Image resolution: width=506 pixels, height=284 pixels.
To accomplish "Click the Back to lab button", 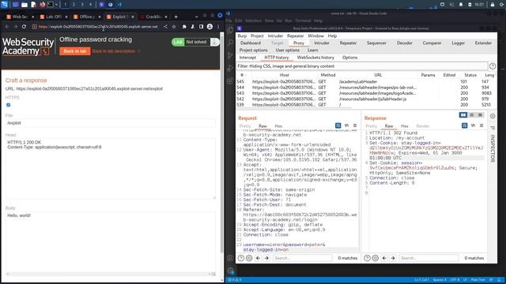I will pos(75,51).
